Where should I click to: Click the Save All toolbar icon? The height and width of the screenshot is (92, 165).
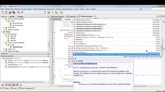click(14, 13)
